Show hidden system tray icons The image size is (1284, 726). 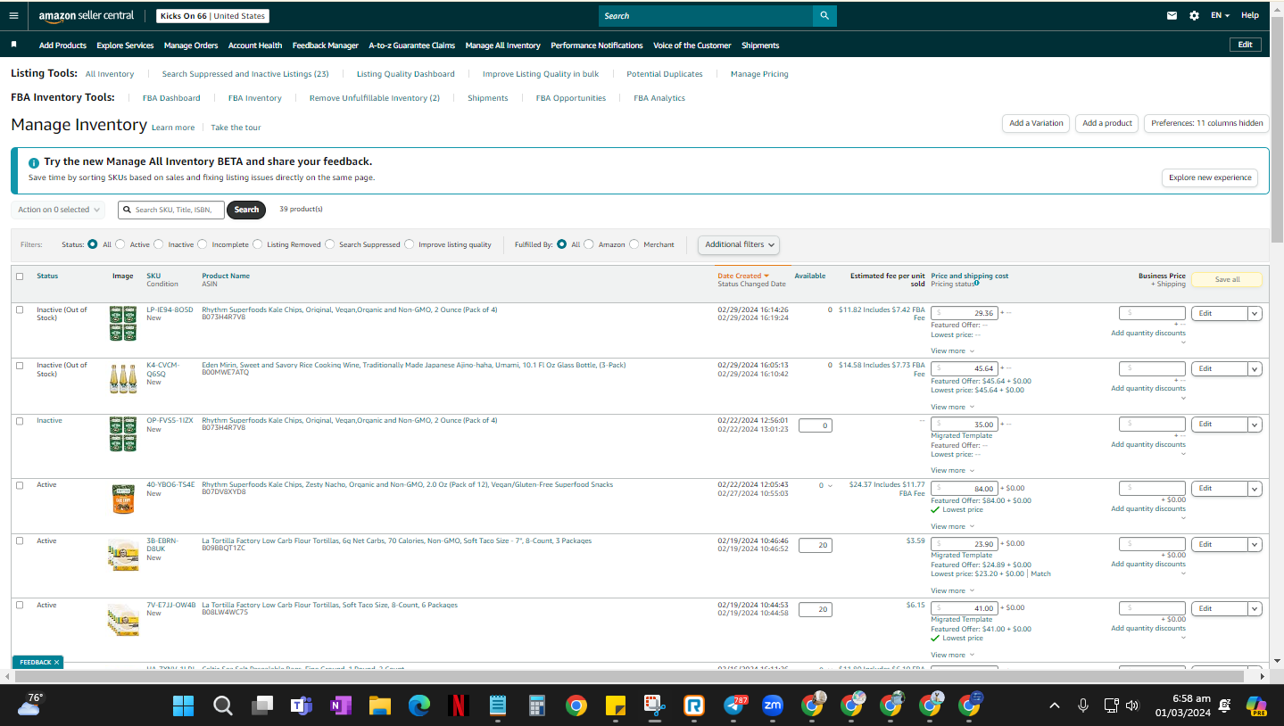point(1054,705)
